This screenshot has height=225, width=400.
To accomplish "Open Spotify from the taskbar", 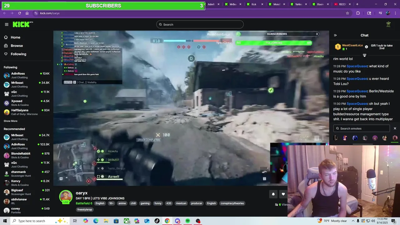I will pyautogui.click(x=187, y=221).
